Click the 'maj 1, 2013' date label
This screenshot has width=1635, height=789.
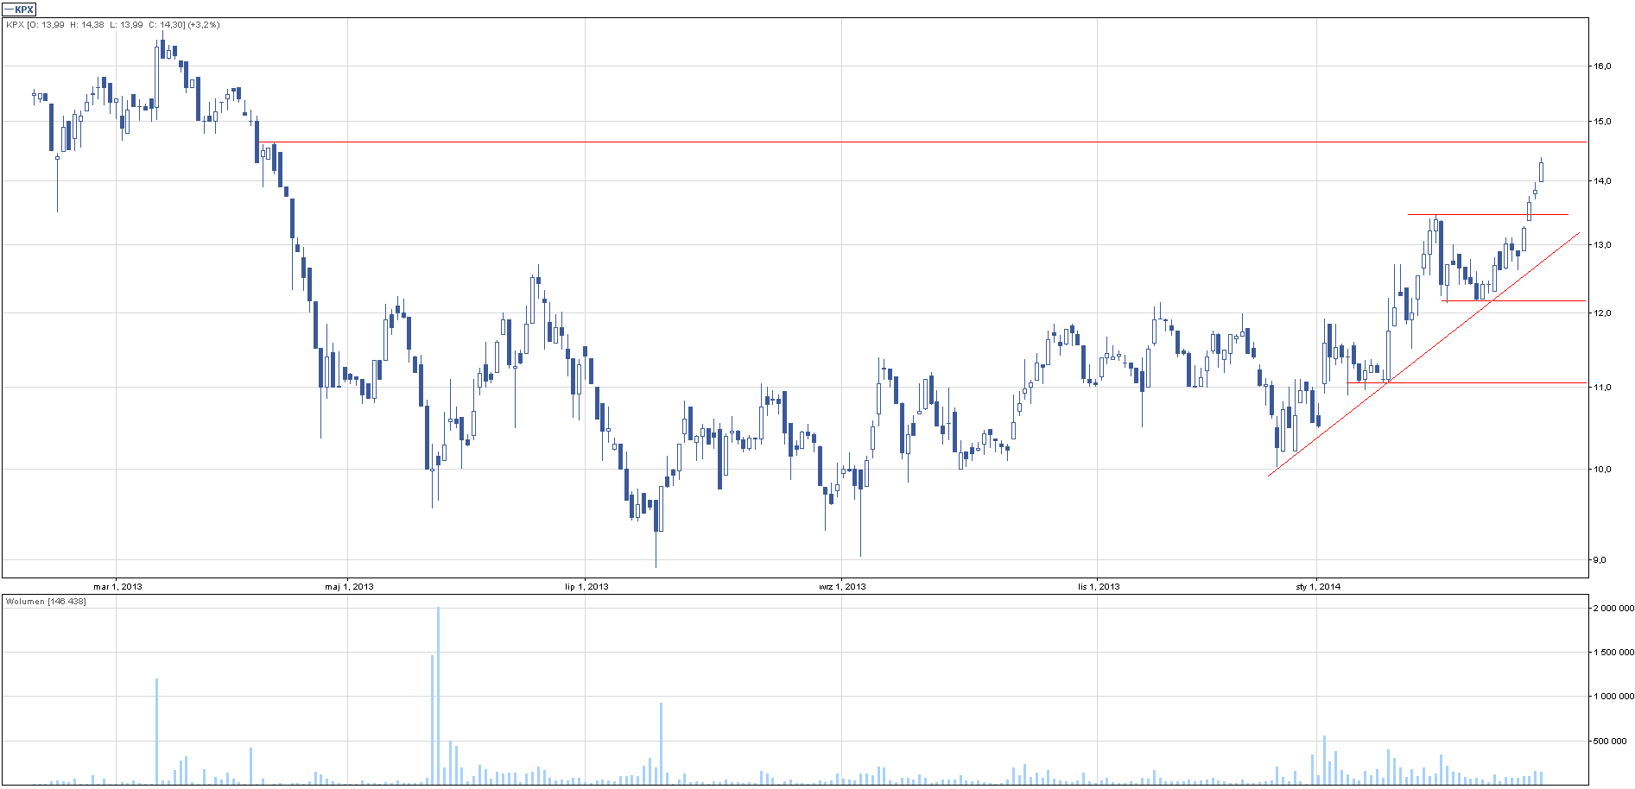[349, 587]
